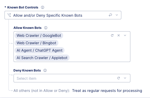Click info icon next to Allow Known Bots
This screenshot has height=98, width=150.
[x=46, y=28]
